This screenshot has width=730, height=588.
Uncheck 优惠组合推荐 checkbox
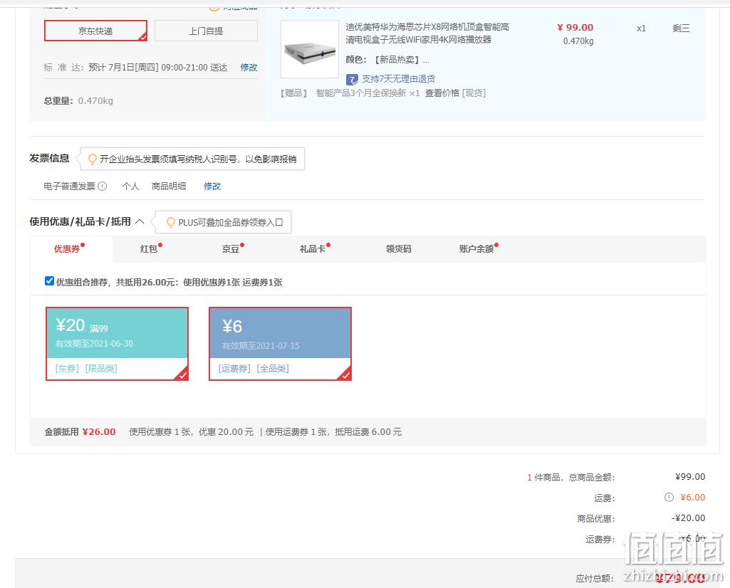coord(49,281)
